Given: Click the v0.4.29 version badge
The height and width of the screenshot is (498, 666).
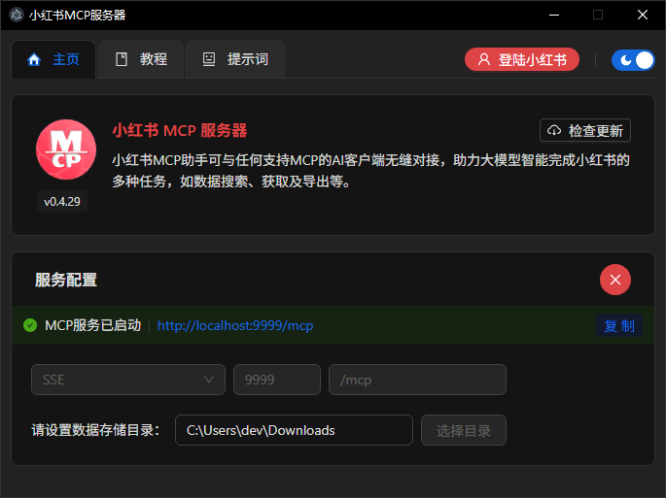Looking at the screenshot, I should click(x=62, y=202).
